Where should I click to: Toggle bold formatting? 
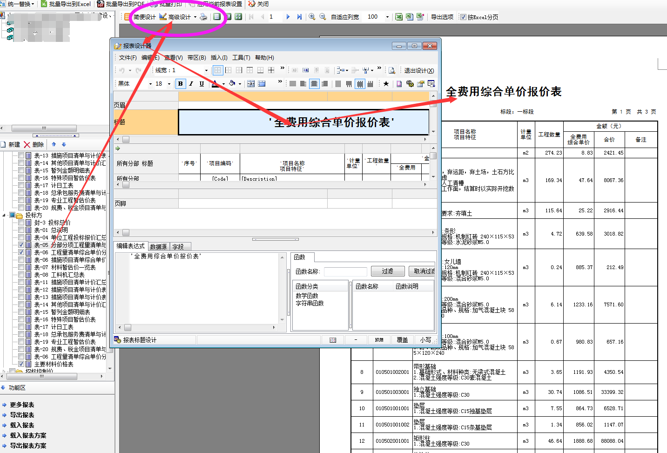pos(181,84)
